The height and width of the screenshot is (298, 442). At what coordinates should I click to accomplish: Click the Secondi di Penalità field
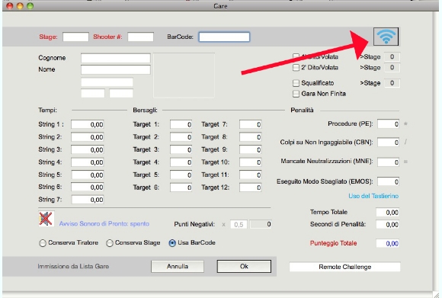pyautogui.click(x=387, y=225)
